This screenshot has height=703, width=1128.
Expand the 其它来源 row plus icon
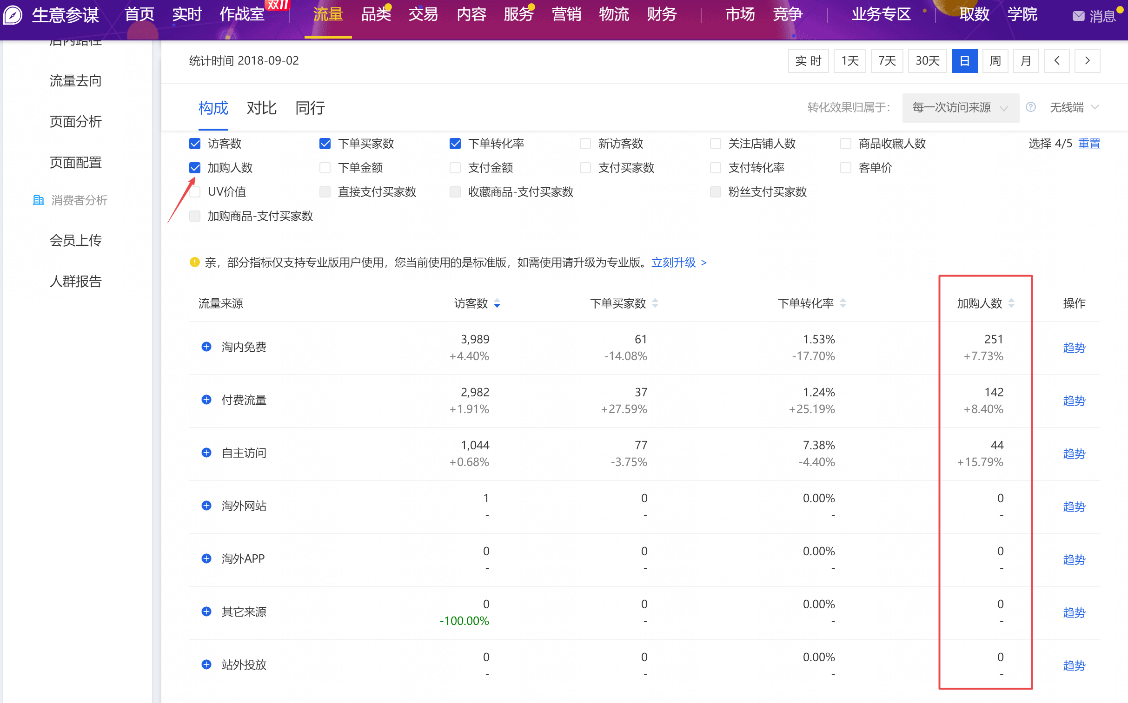pyautogui.click(x=206, y=612)
